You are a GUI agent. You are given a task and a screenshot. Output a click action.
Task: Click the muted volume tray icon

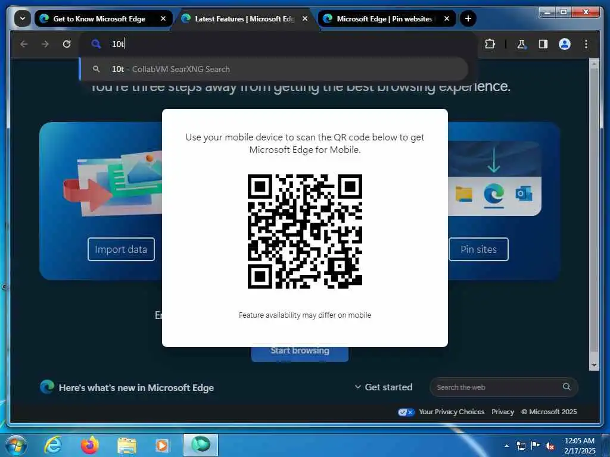550,446
